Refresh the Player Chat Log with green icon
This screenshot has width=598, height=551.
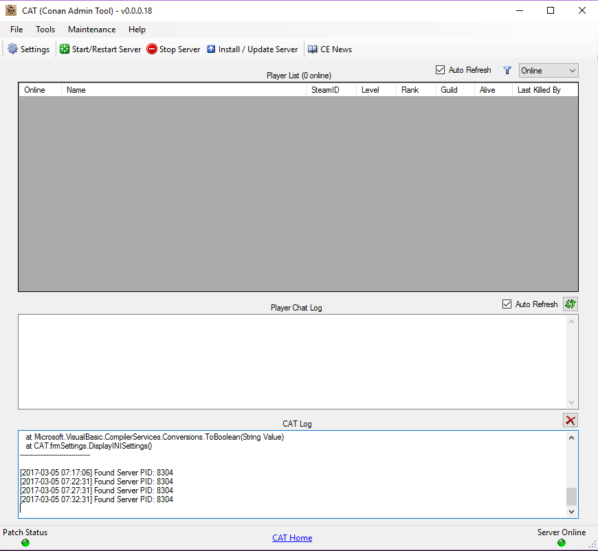(570, 304)
